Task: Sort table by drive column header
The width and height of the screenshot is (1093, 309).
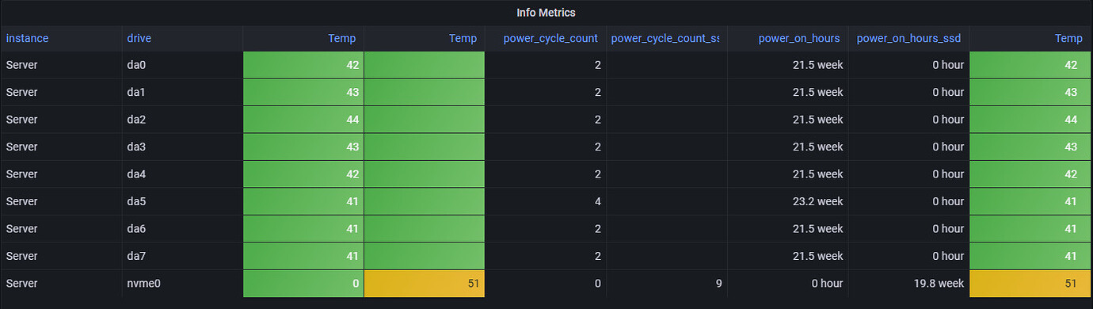Action: (139, 38)
